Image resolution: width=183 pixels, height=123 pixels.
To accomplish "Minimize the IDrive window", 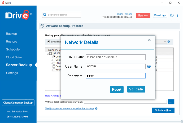I will click(162, 3).
